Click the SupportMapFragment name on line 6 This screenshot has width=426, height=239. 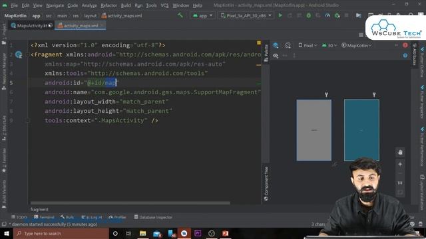(x=226, y=92)
